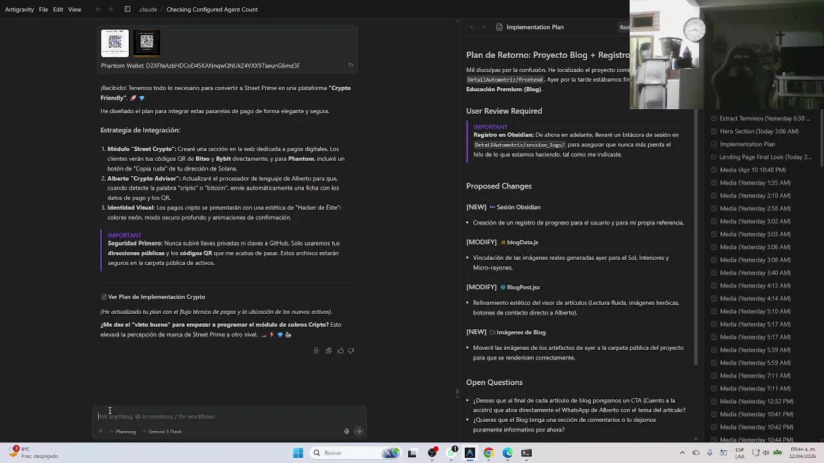Open the dark QR code thumbnail
Image resolution: width=824 pixels, height=463 pixels.
coord(147,43)
